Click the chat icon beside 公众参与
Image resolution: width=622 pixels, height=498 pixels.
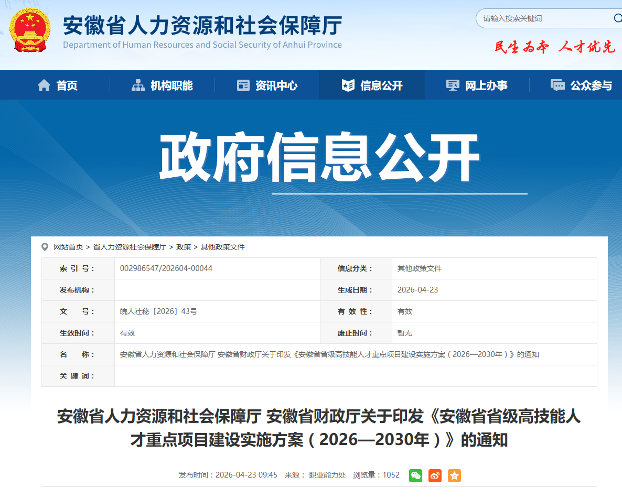tap(557, 85)
